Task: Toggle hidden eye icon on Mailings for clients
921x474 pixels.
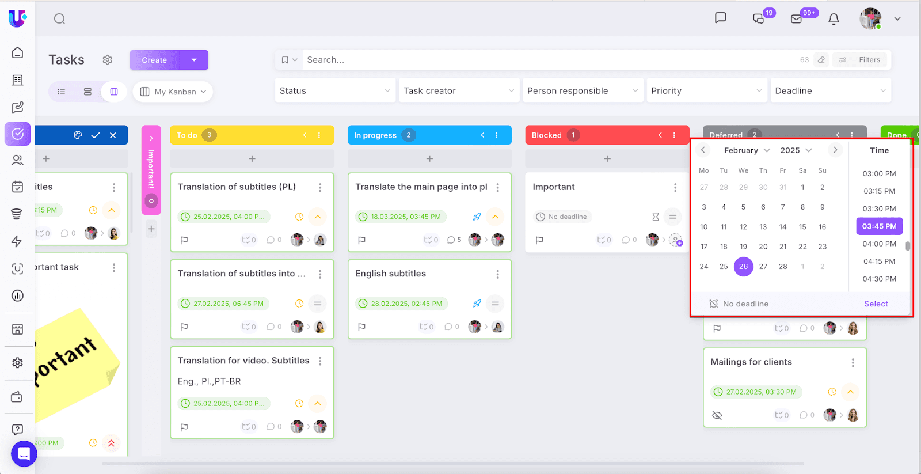Action: [717, 415]
